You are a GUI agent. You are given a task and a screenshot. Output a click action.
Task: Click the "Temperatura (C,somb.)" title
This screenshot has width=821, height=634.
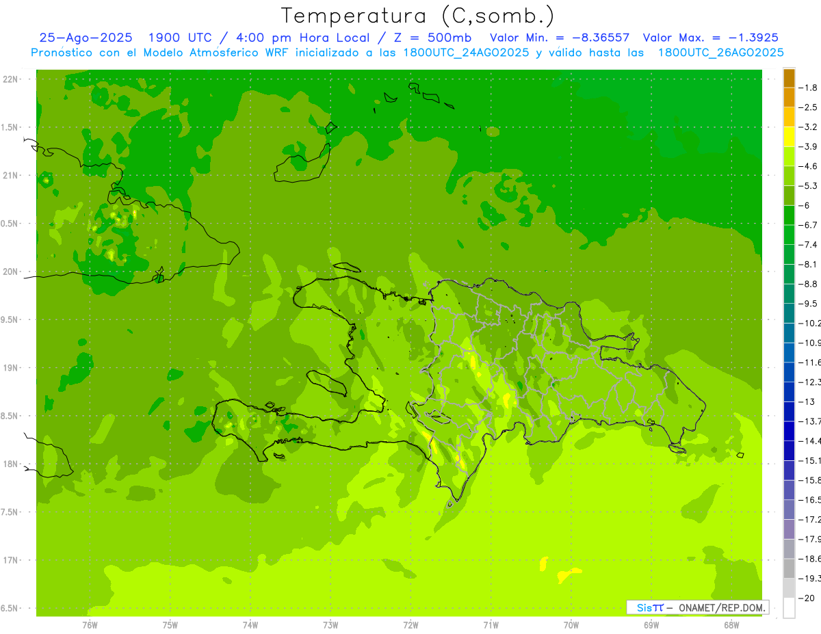click(418, 16)
